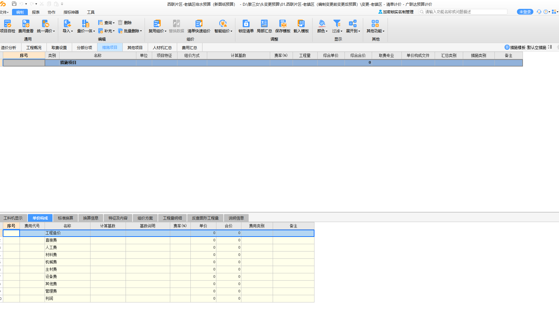Image resolution: width=559 pixels, height=311 pixels.
Task: Click the 批量删除 batch delete icon
Action: 120,31
